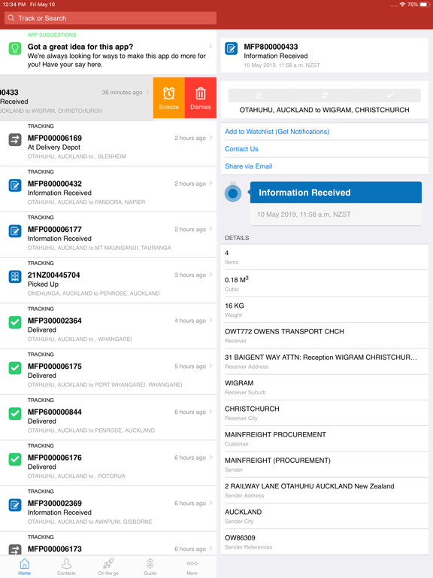Image resolution: width=433 pixels, height=578 pixels.
Task: Tap the green delivered checkmark for MFP000006175
Action: coord(15,368)
